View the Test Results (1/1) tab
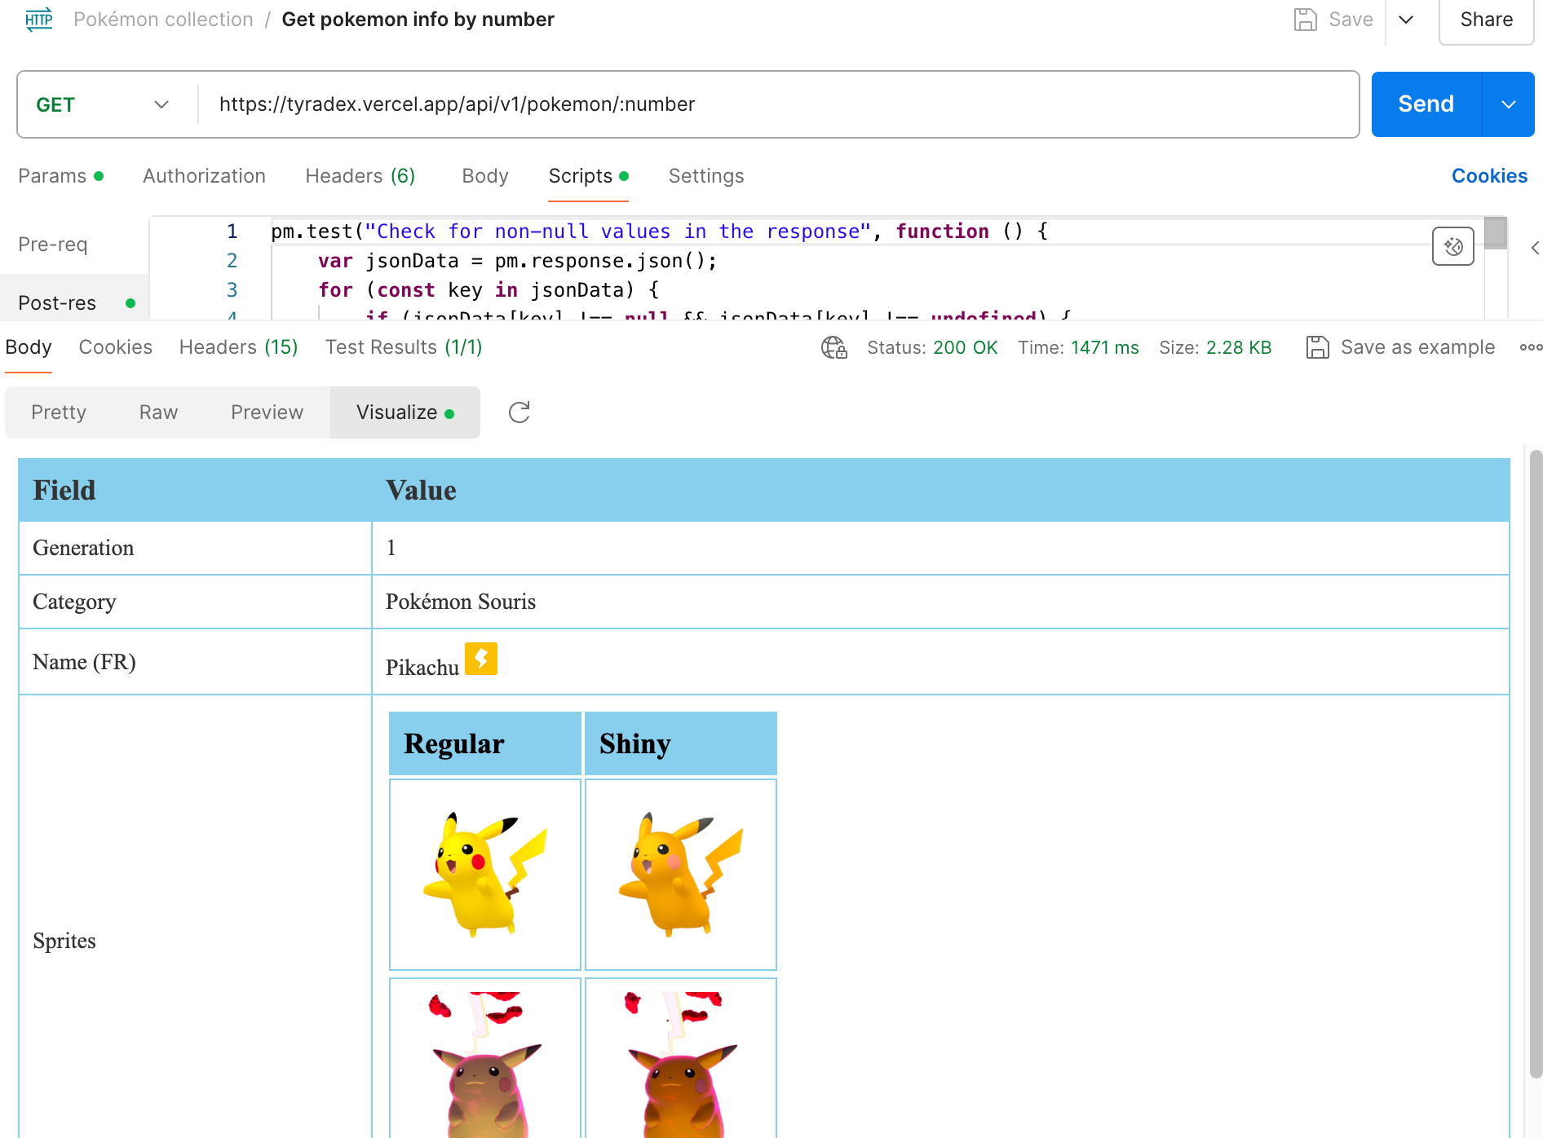Screen dimensions: 1543x1138 pyautogui.click(x=404, y=347)
